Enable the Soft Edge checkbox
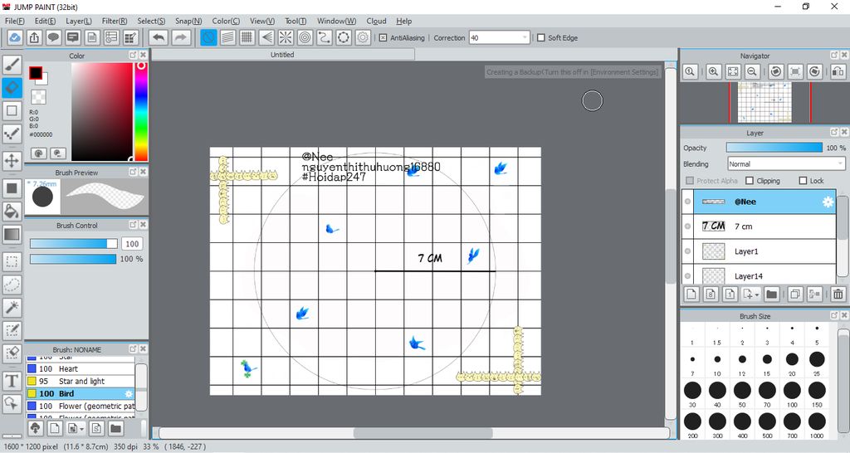This screenshot has height=453, width=850. click(x=540, y=38)
